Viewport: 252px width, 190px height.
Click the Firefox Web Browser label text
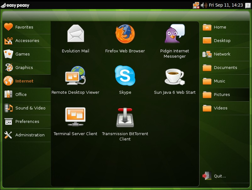click(x=125, y=51)
